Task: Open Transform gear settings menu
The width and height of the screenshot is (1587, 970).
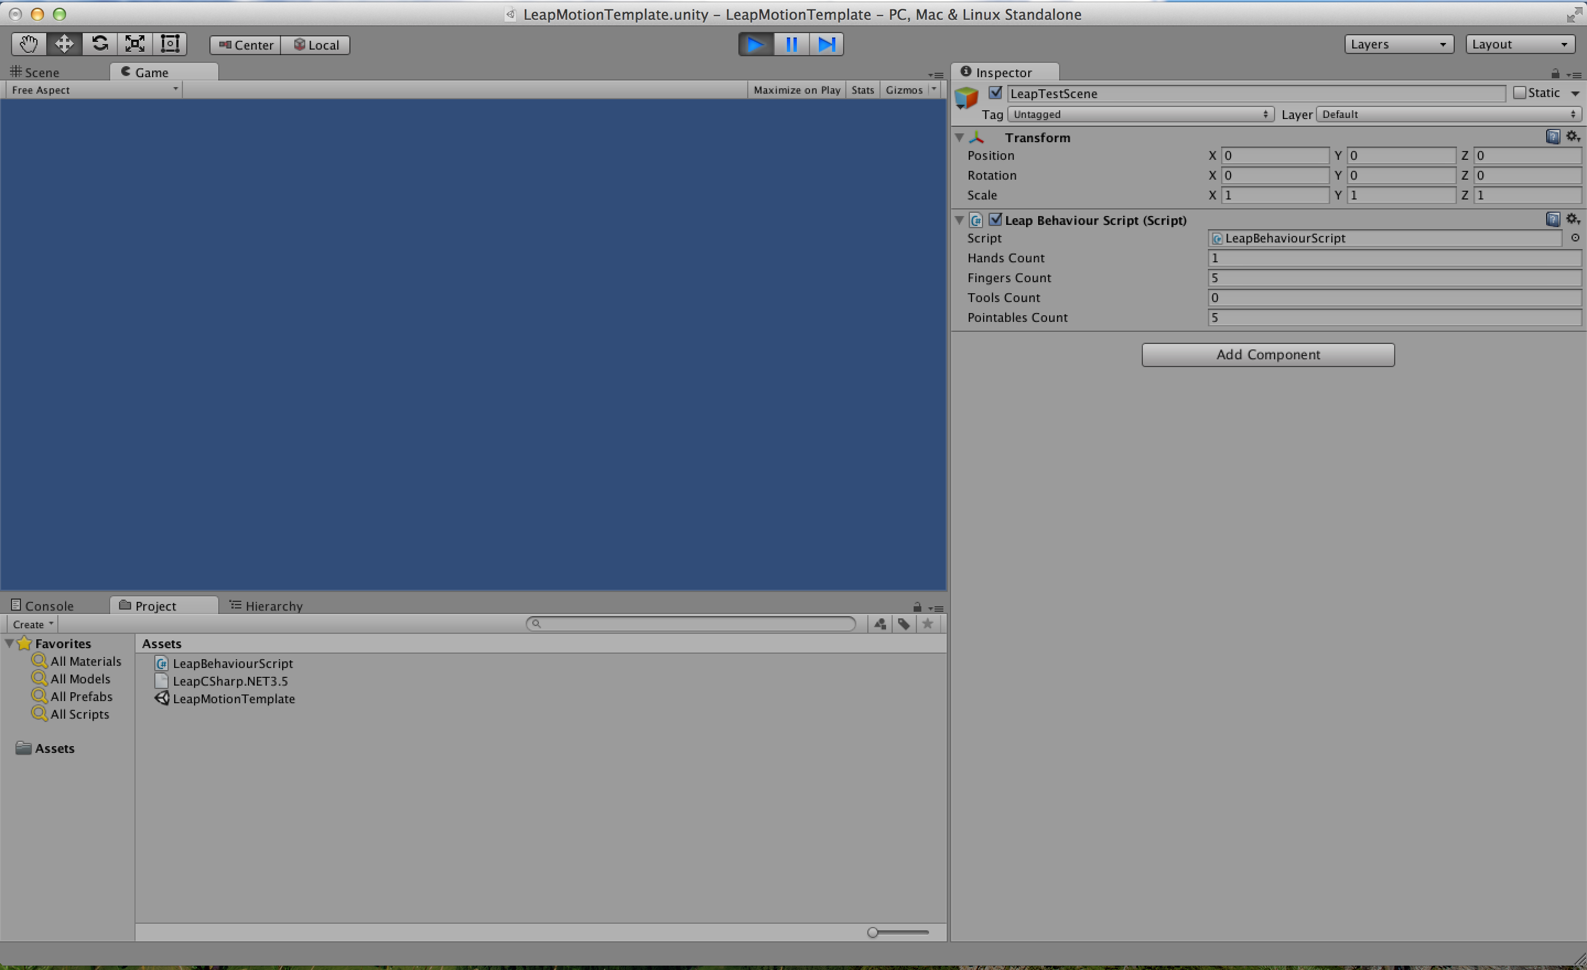Action: [x=1572, y=137]
